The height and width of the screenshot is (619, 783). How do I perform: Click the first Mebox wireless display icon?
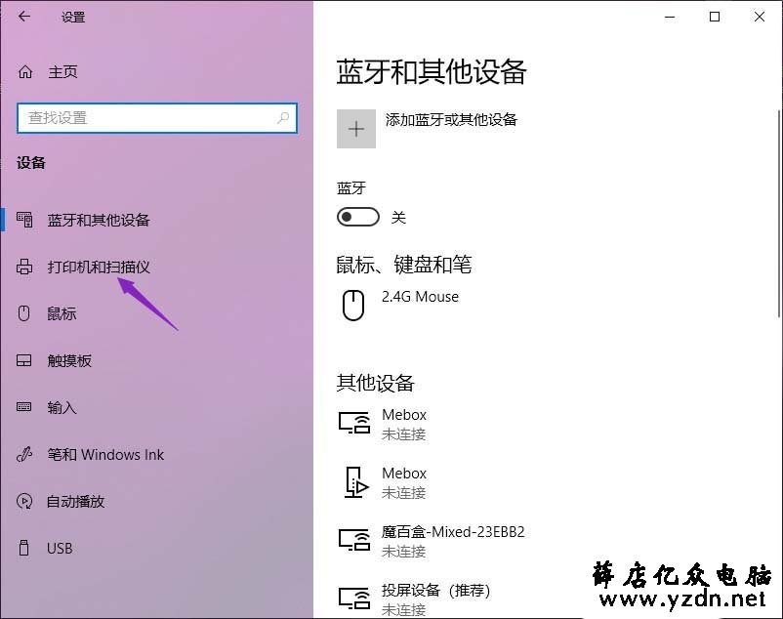(354, 423)
